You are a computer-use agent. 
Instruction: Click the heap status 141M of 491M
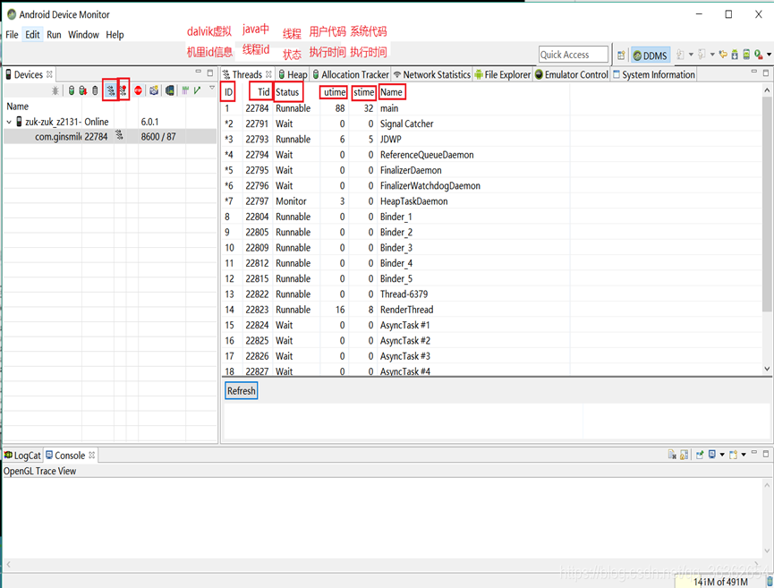point(720,582)
